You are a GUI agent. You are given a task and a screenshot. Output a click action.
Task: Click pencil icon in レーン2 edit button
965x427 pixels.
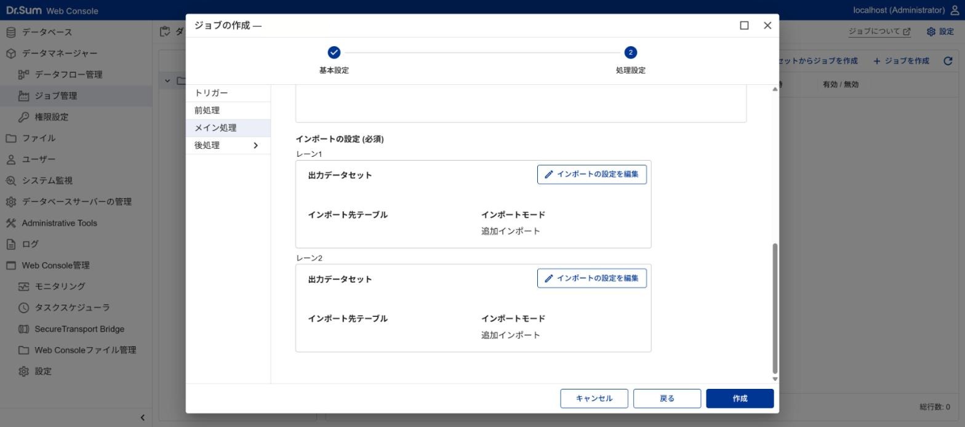548,278
